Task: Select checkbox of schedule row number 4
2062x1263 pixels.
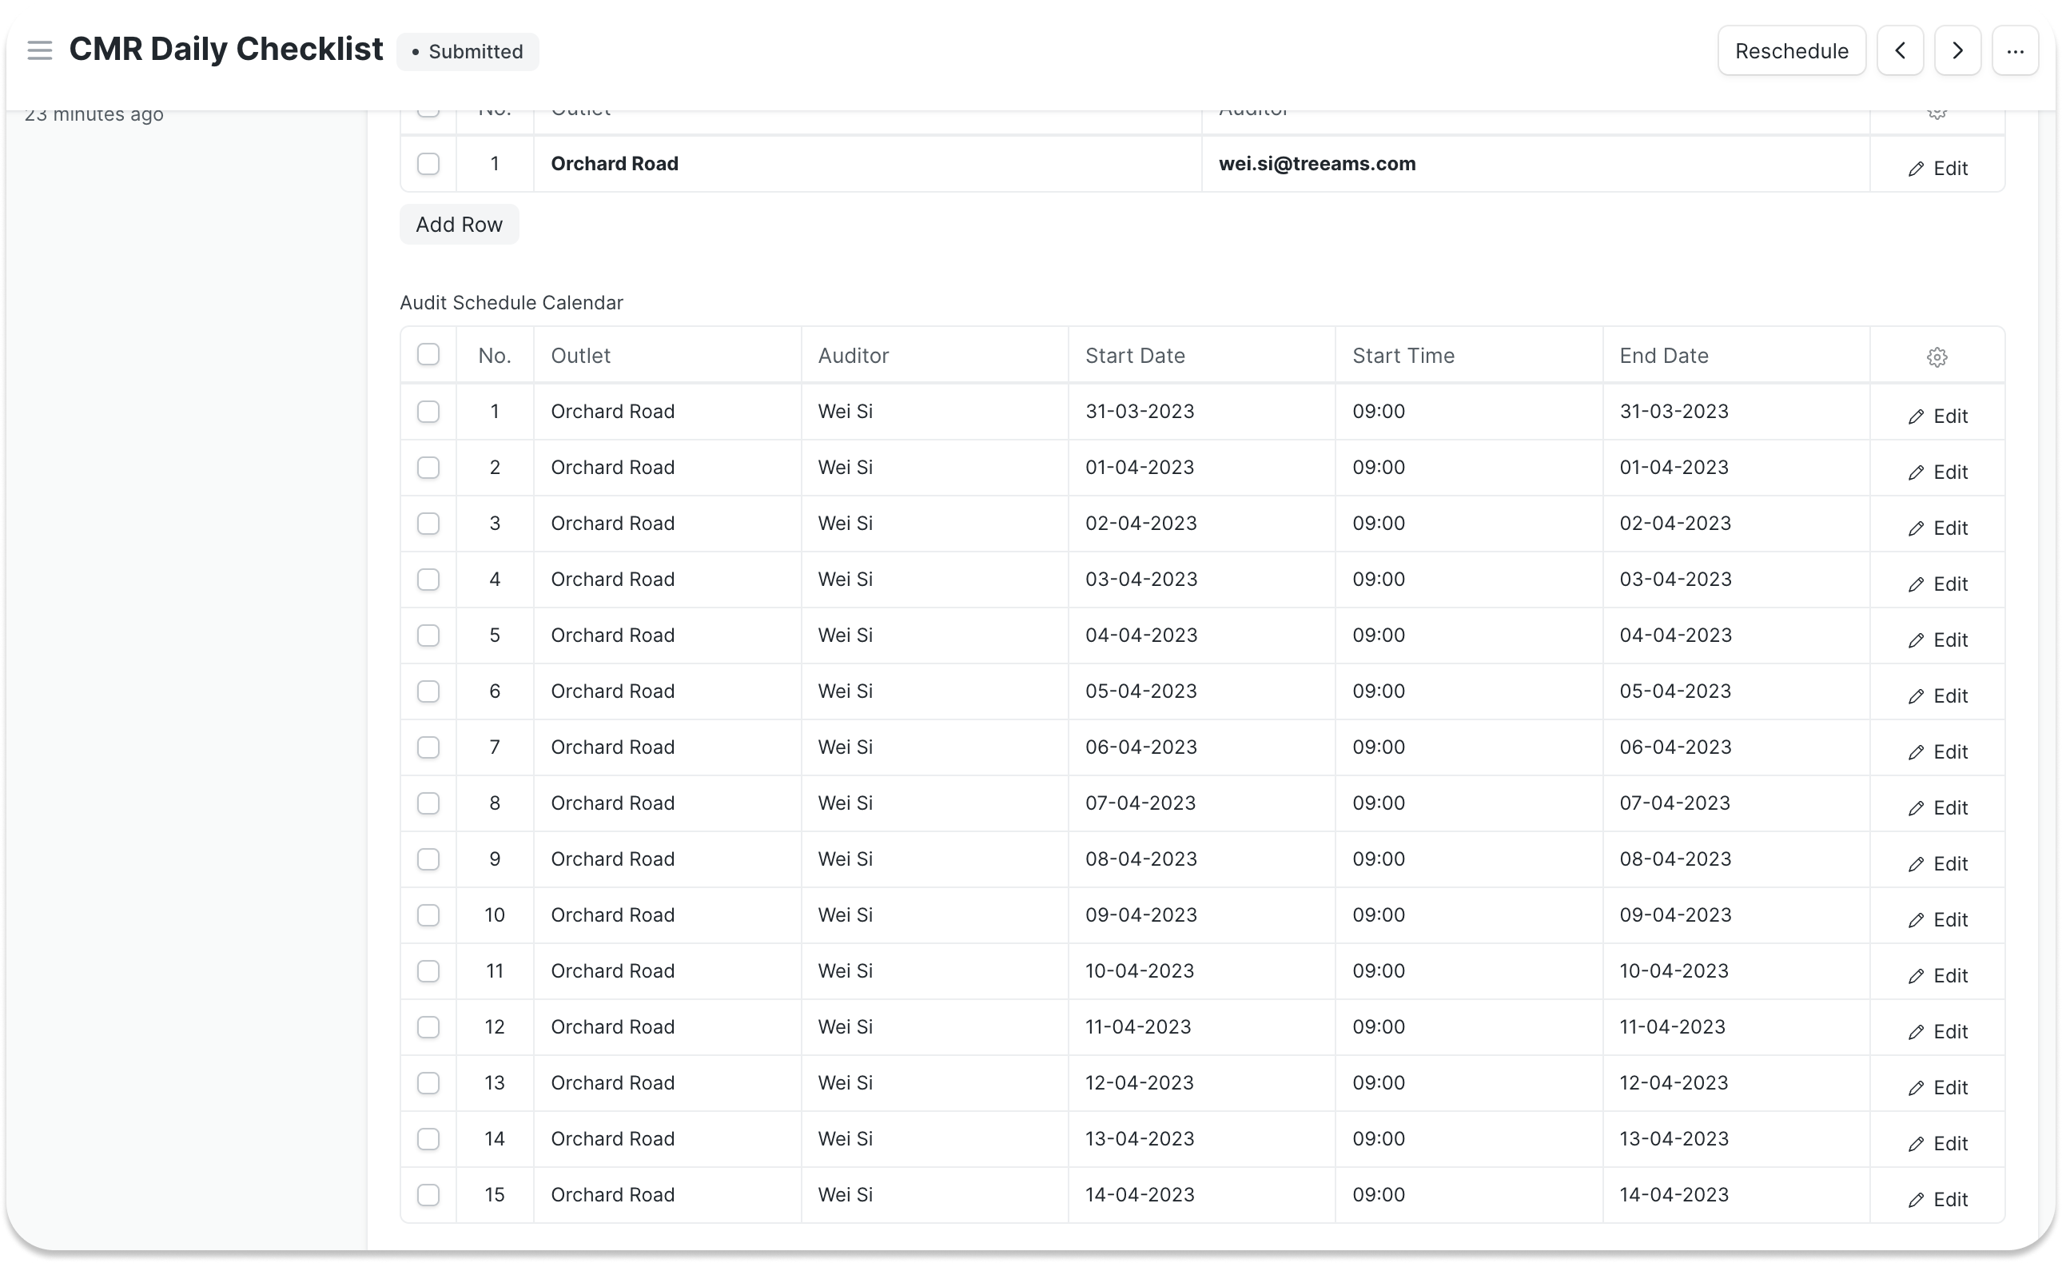Action: tap(428, 580)
